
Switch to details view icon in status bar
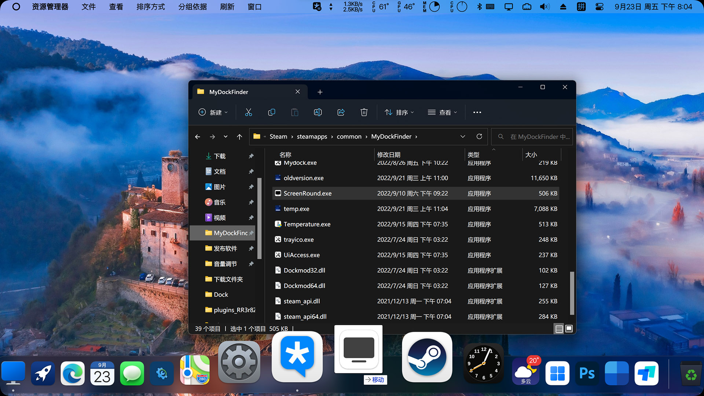tap(559, 329)
